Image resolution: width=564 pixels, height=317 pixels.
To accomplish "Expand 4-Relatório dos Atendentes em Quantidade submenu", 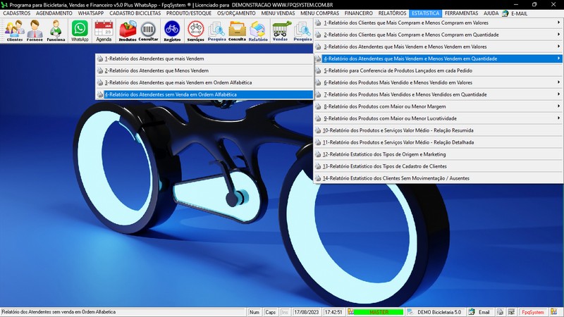I will pyautogui.click(x=438, y=58).
